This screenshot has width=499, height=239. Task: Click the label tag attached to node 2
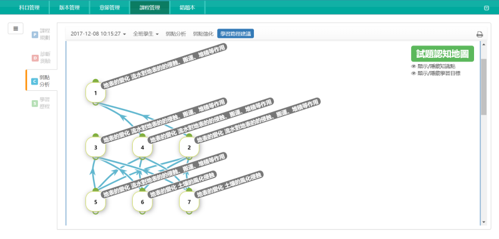258,121
